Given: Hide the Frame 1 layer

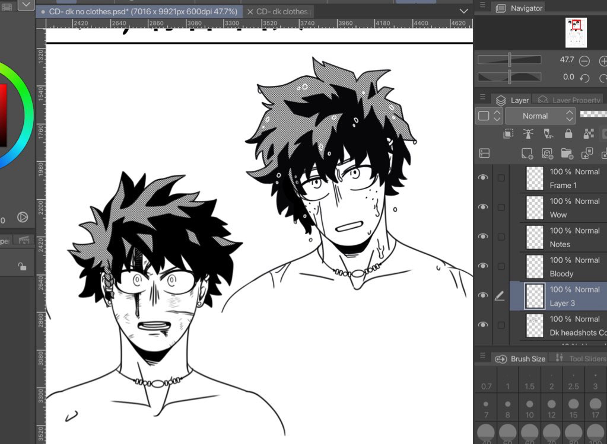Looking at the screenshot, I should click(484, 177).
